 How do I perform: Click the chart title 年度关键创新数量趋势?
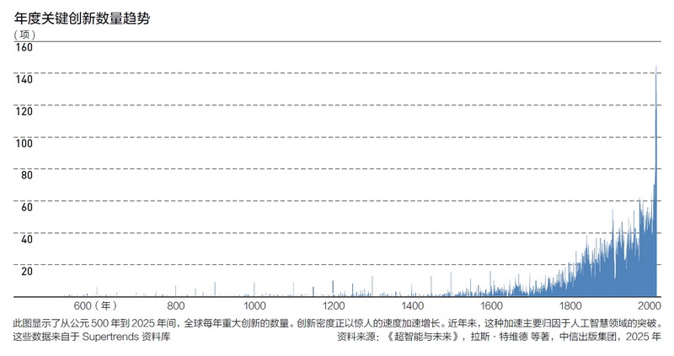pyautogui.click(x=82, y=19)
